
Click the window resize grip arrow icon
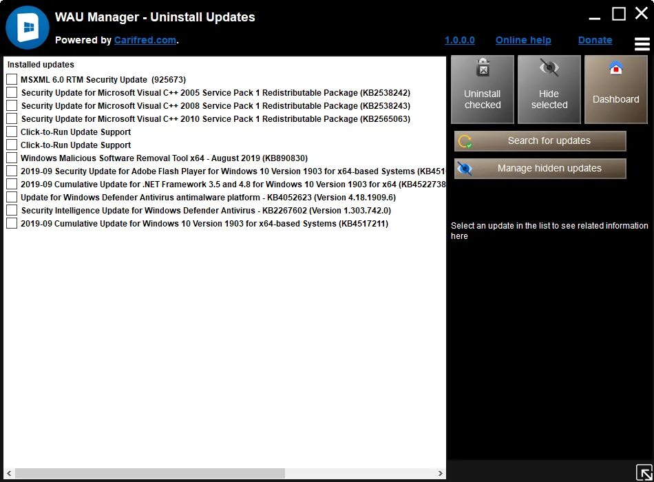click(x=644, y=472)
